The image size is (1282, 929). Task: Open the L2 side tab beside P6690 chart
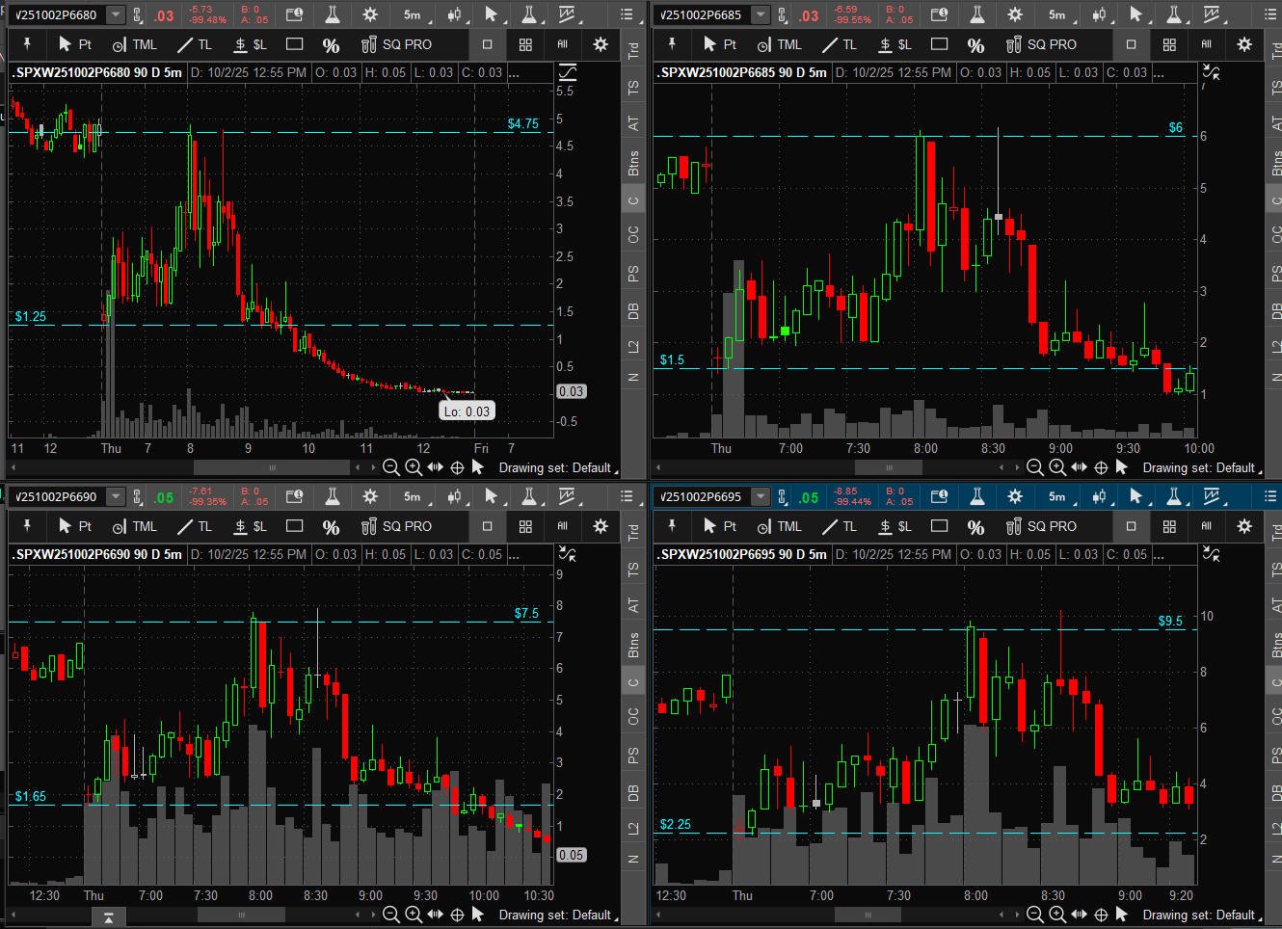(x=633, y=829)
